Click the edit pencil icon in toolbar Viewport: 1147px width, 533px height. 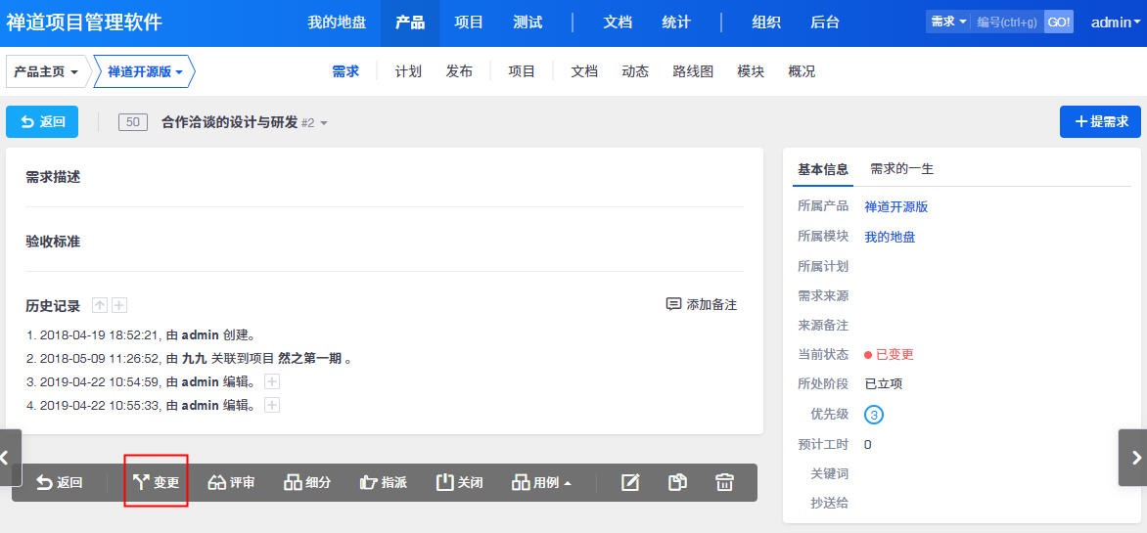coord(630,482)
